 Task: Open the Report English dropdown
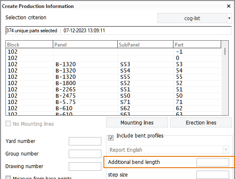[x=169, y=150]
